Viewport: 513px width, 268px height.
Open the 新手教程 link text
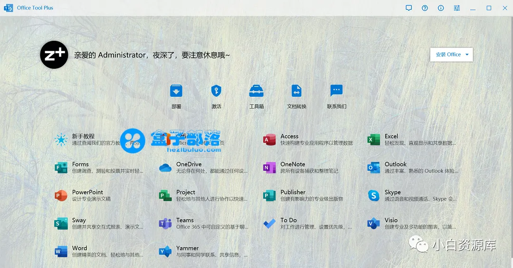84,136
